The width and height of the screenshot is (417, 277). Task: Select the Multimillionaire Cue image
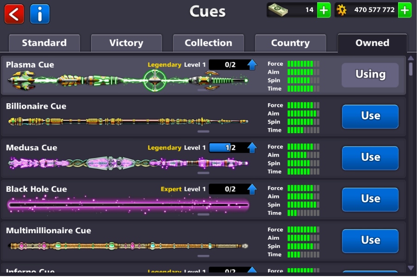tap(128, 246)
